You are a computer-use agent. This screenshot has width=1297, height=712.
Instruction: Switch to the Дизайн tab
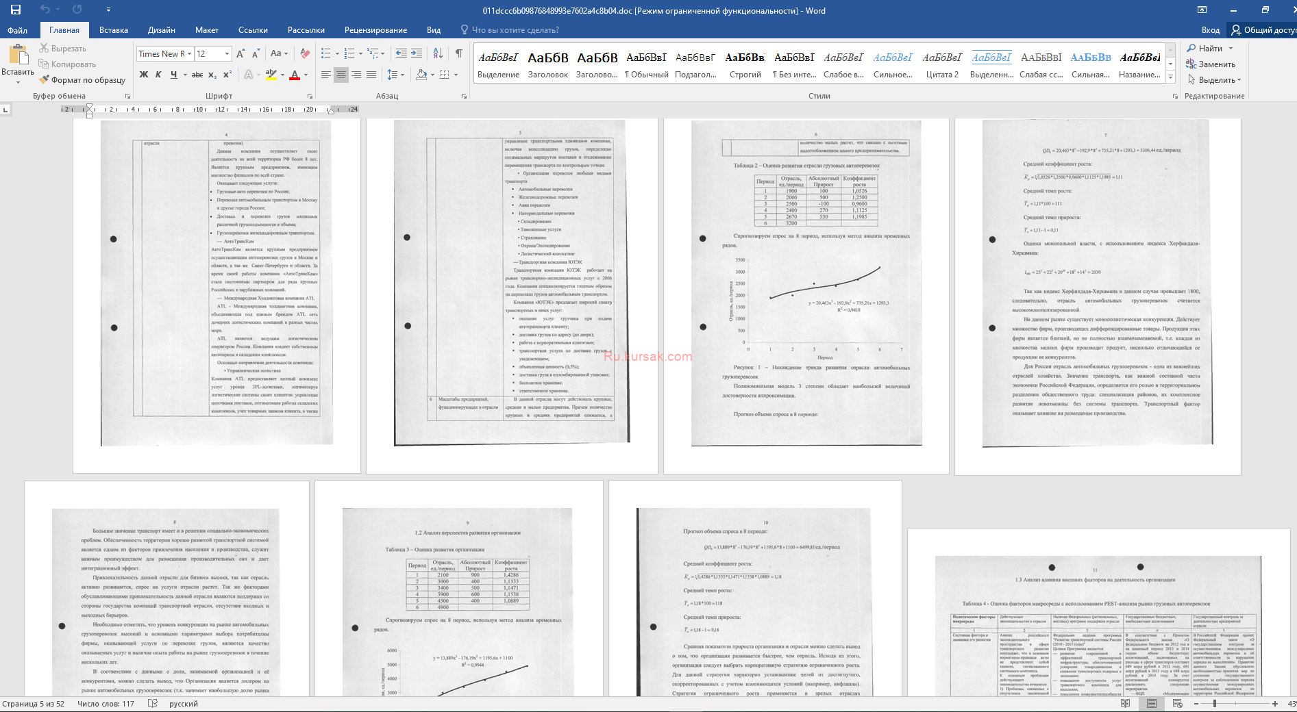click(162, 30)
